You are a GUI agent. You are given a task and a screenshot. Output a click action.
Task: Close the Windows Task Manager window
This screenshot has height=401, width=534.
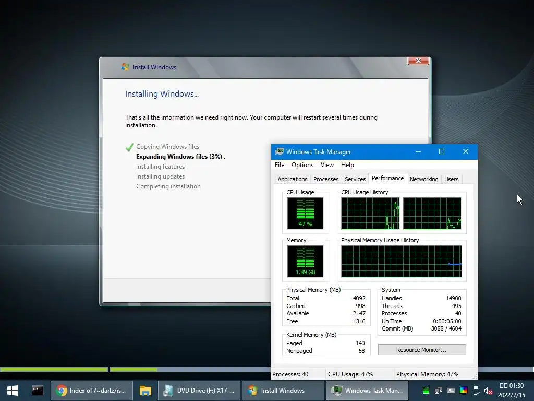click(466, 152)
